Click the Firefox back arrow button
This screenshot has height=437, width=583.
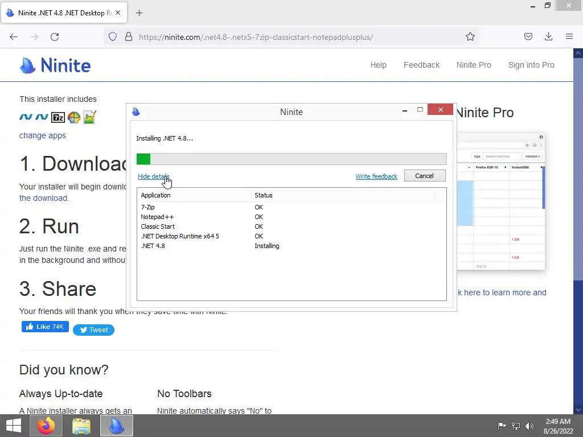[x=14, y=37]
